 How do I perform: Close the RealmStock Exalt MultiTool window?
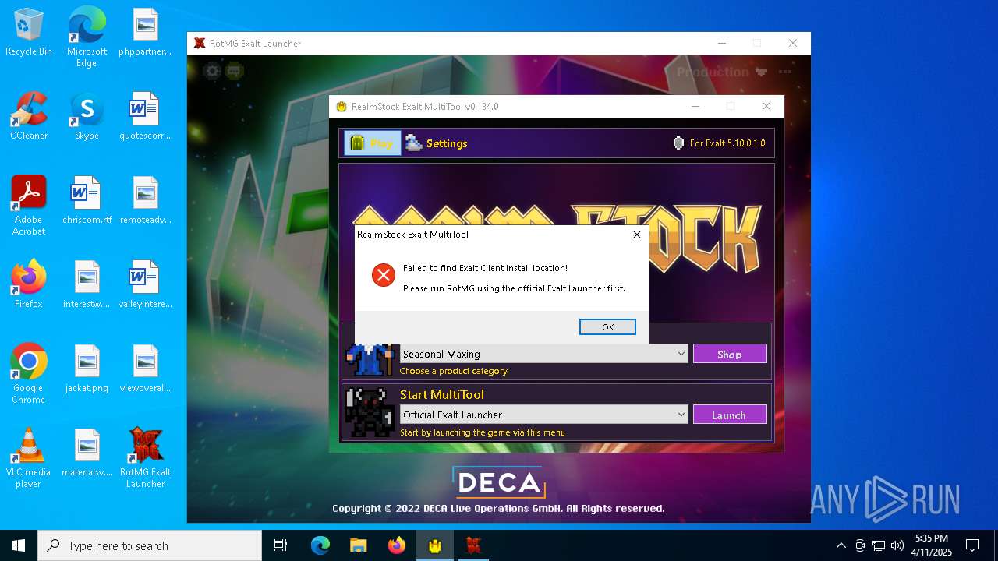(x=766, y=107)
